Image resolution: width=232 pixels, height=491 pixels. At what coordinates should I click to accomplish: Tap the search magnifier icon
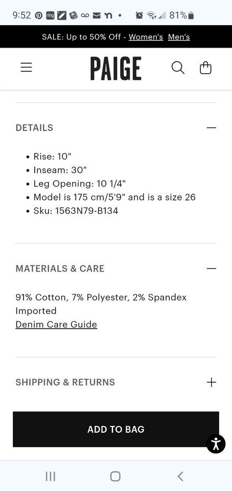(178, 68)
